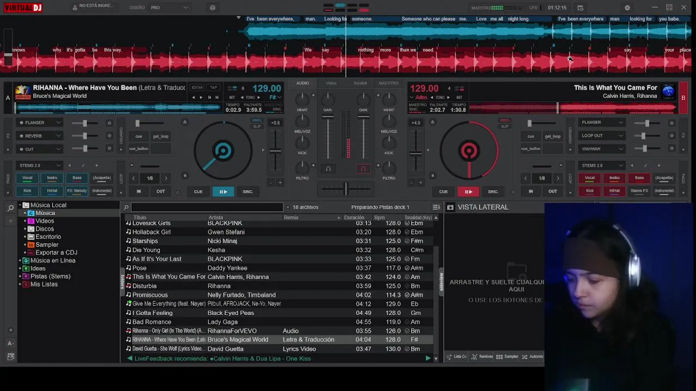Click deck A pitch fader

tap(276, 150)
